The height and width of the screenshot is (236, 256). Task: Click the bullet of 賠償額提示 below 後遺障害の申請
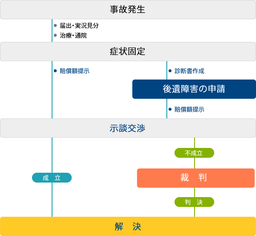tap(170, 109)
